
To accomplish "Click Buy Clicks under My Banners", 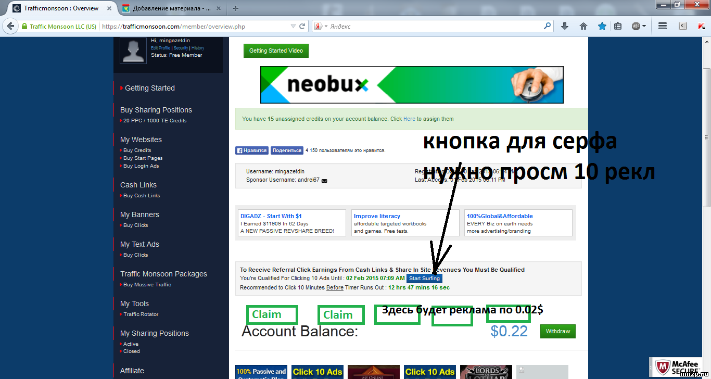I will click(135, 225).
